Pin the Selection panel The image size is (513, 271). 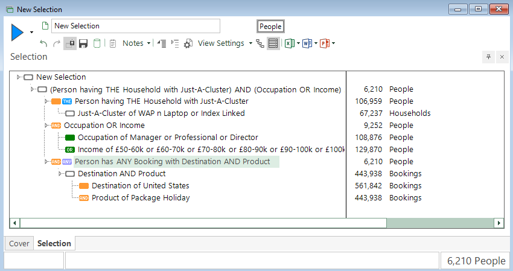pos(488,57)
